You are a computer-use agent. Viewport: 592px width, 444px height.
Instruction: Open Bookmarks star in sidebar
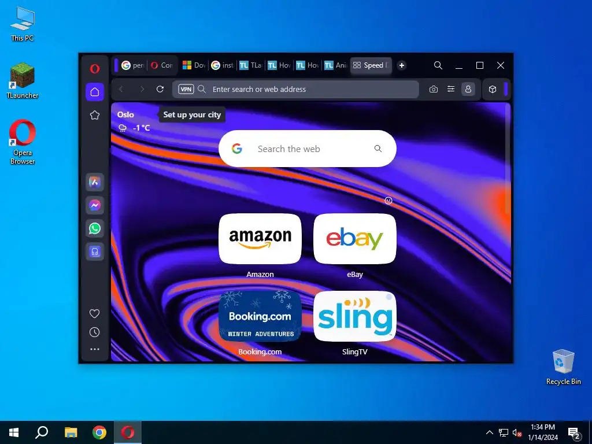pos(95,115)
